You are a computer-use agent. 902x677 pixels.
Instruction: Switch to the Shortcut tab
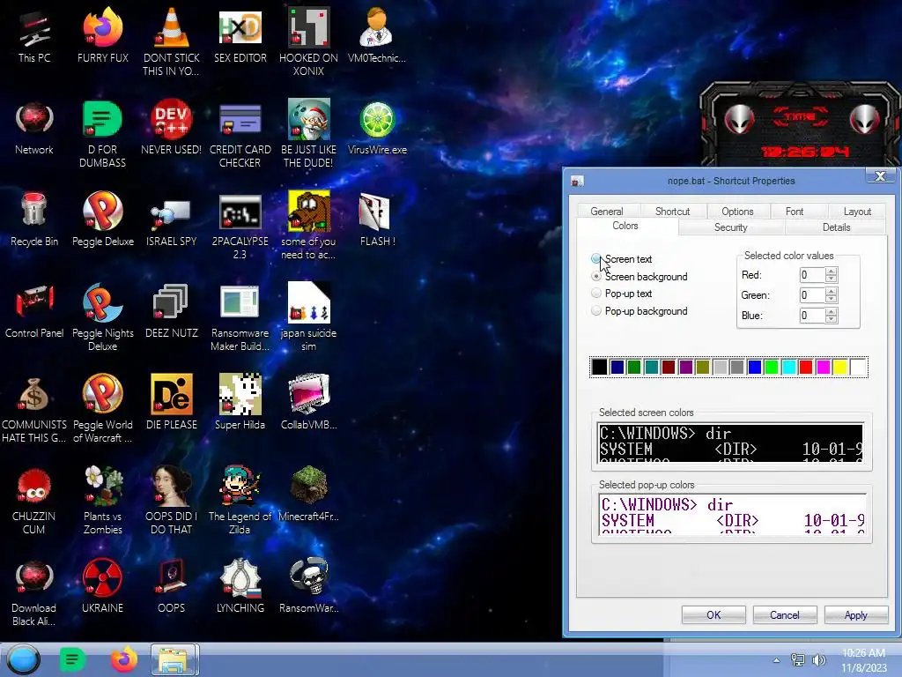point(672,212)
